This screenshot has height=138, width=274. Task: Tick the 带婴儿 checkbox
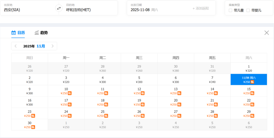coord(248,10)
